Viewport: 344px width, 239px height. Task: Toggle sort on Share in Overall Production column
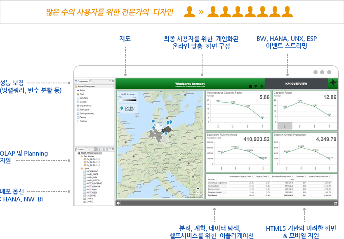329,177
